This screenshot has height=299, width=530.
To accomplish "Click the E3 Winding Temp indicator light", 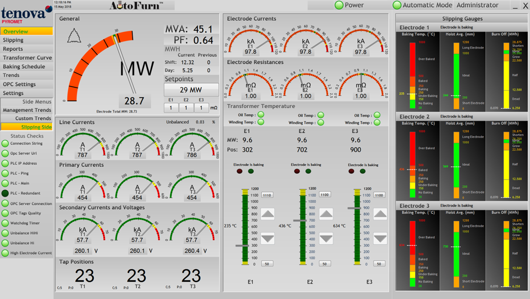I will click(377, 122).
